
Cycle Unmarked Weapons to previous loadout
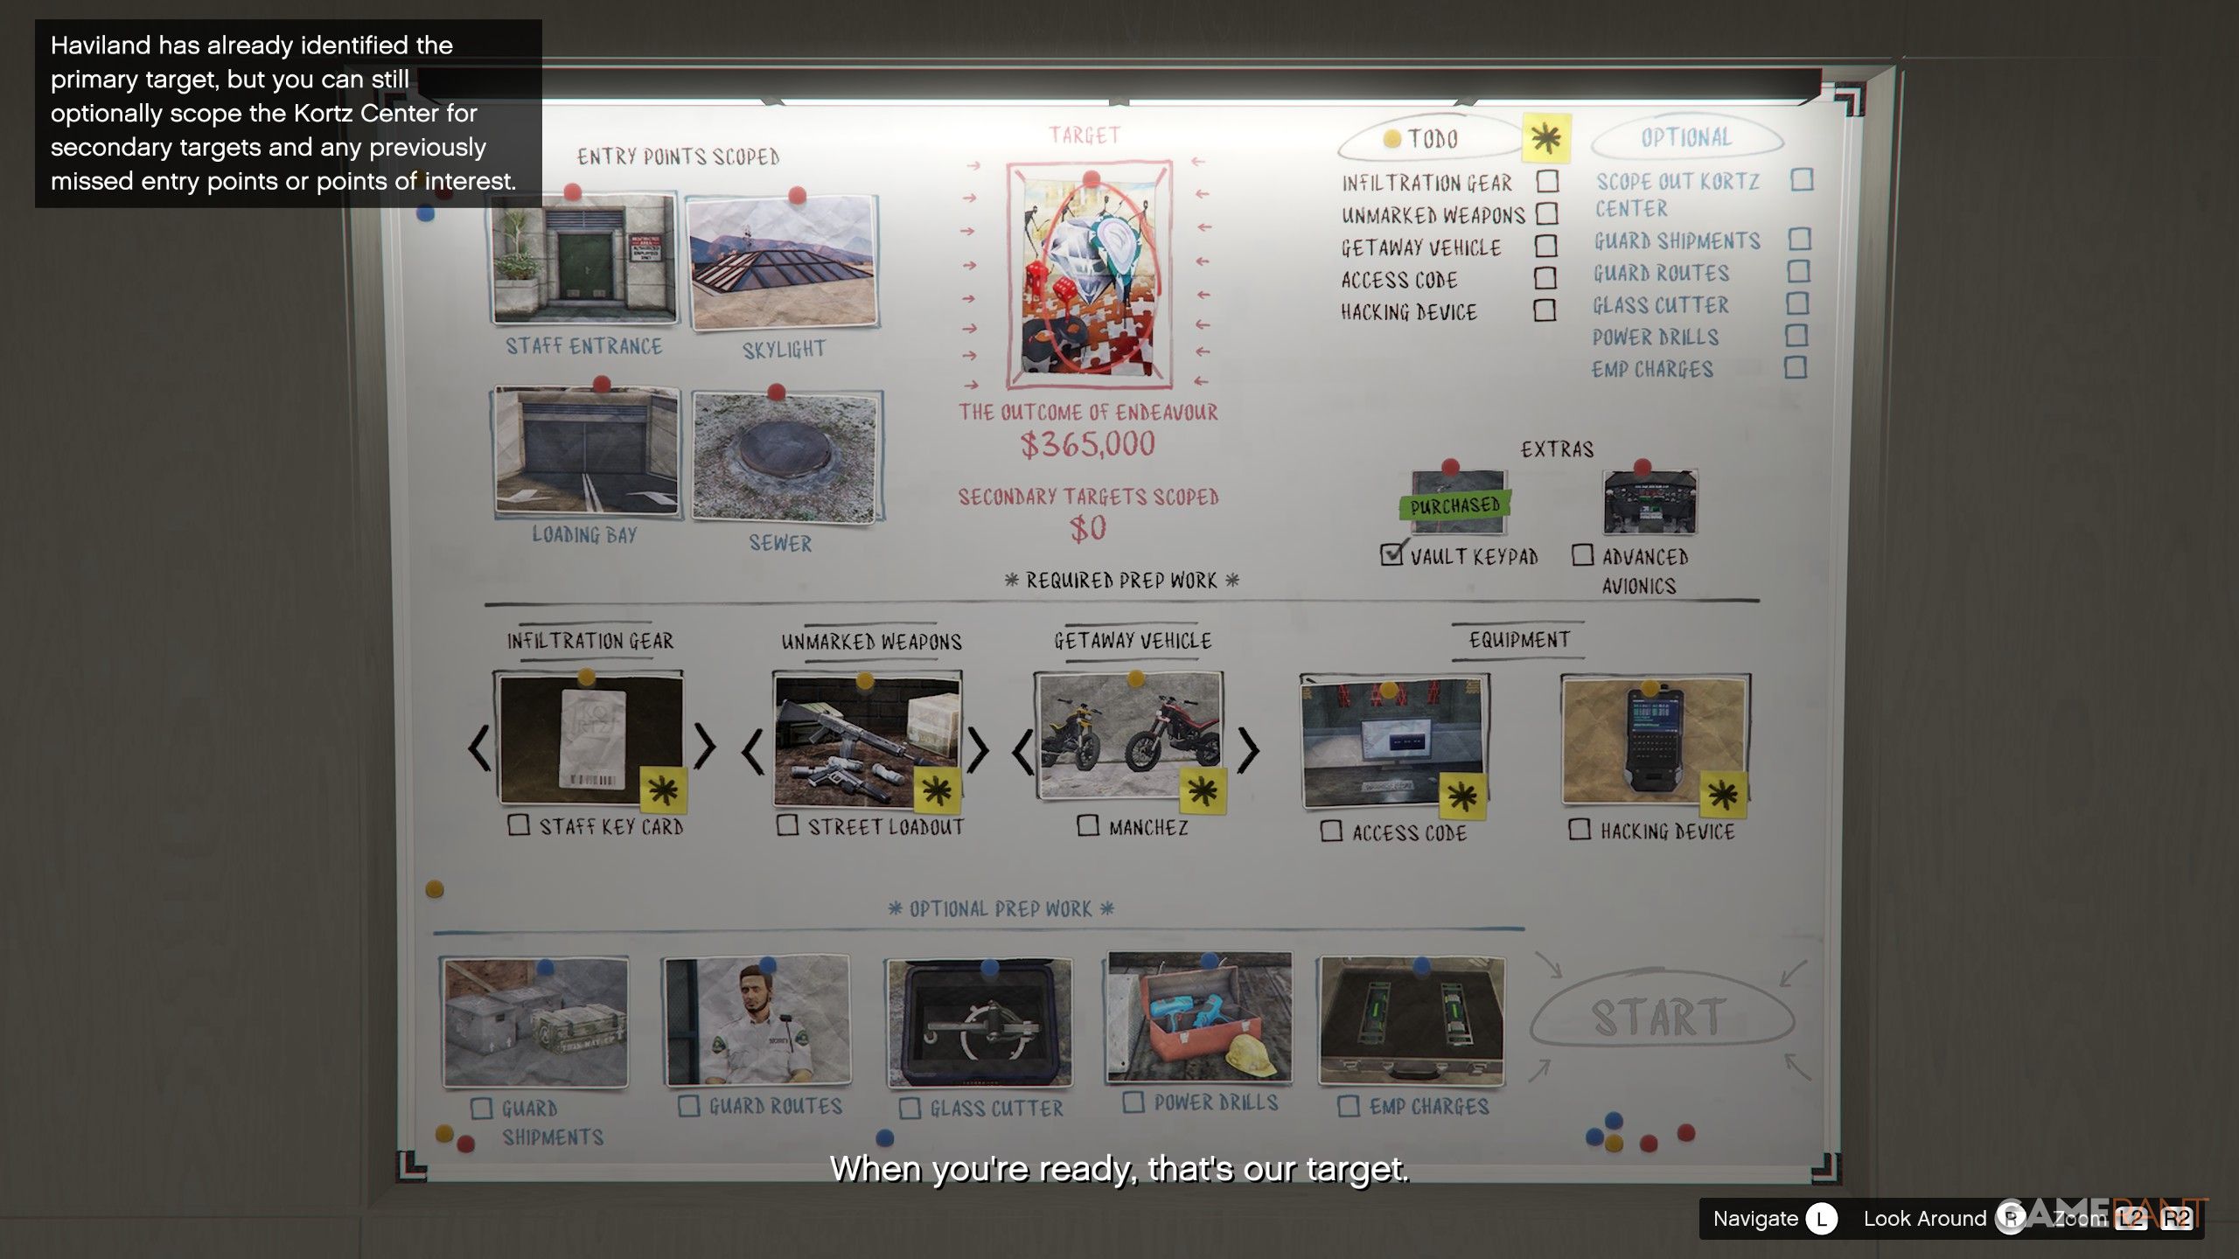click(x=753, y=751)
